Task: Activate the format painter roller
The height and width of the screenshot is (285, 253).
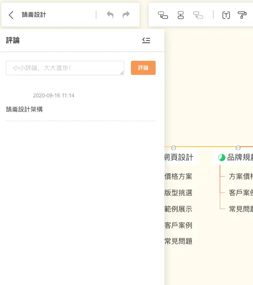Action: [x=242, y=15]
